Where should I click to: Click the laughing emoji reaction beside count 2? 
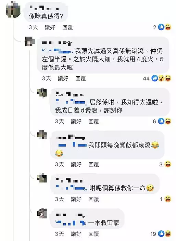pos(168,27)
